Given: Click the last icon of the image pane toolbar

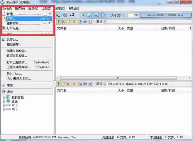Looking at the screenshot, I should point(90,22).
